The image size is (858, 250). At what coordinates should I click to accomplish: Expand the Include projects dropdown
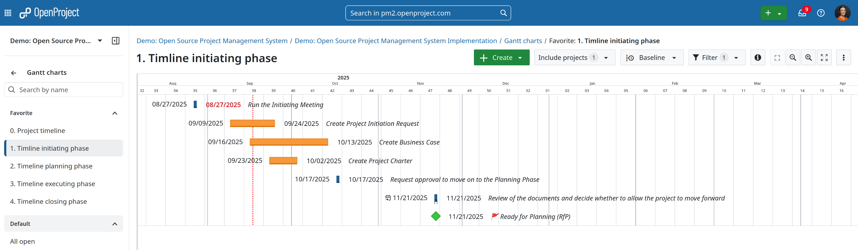[x=574, y=58]
